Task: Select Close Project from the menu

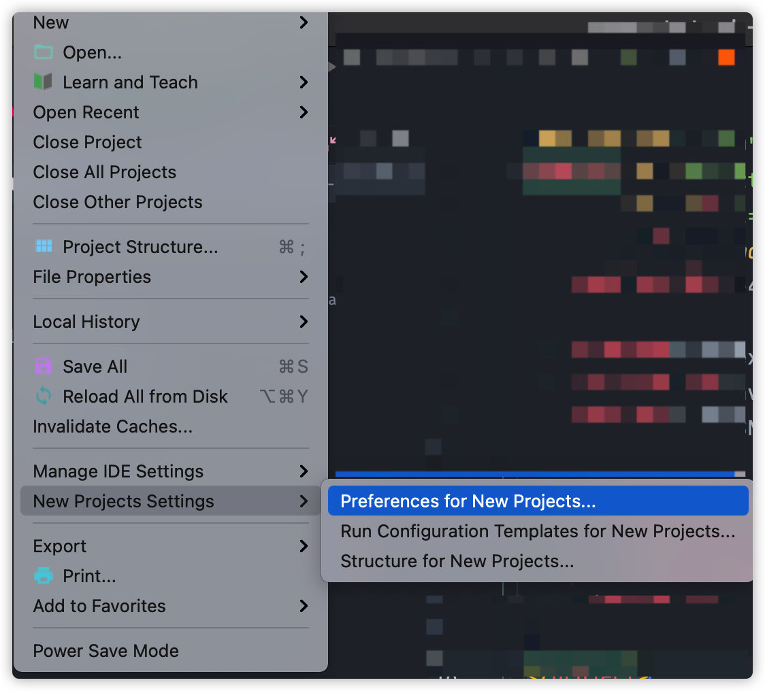Action: (88, 142)
